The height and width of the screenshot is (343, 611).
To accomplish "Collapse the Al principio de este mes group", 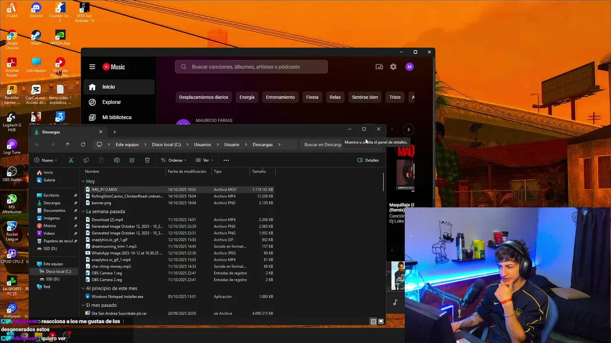I will pos(83,288).
